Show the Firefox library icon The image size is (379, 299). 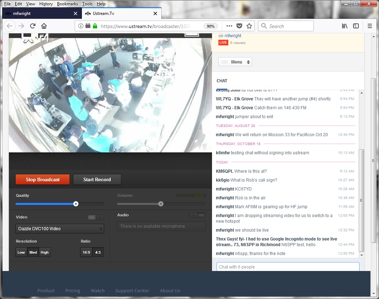coord(345,26)
